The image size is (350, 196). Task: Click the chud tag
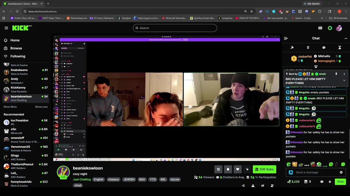click(x=78, y=185)
